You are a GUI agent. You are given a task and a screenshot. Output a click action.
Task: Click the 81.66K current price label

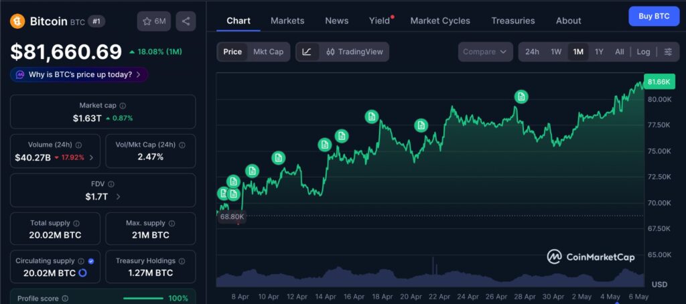[659, 82]
